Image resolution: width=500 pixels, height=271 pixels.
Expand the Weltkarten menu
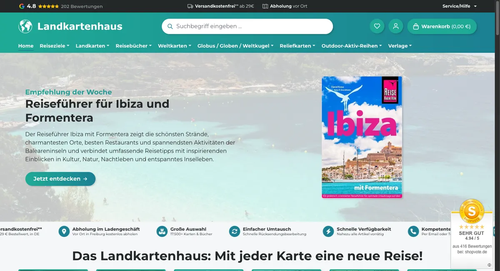[x=175, y=46]
